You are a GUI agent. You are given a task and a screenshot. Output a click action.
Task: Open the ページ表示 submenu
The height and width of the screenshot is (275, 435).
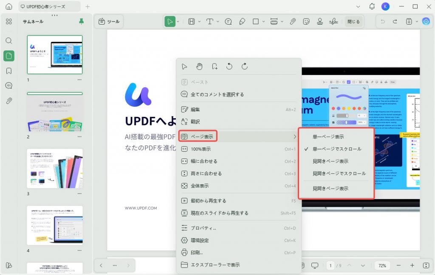pos(239,137)
